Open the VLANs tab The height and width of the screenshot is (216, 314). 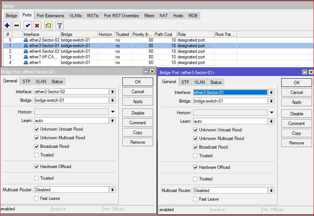[75, 16]
